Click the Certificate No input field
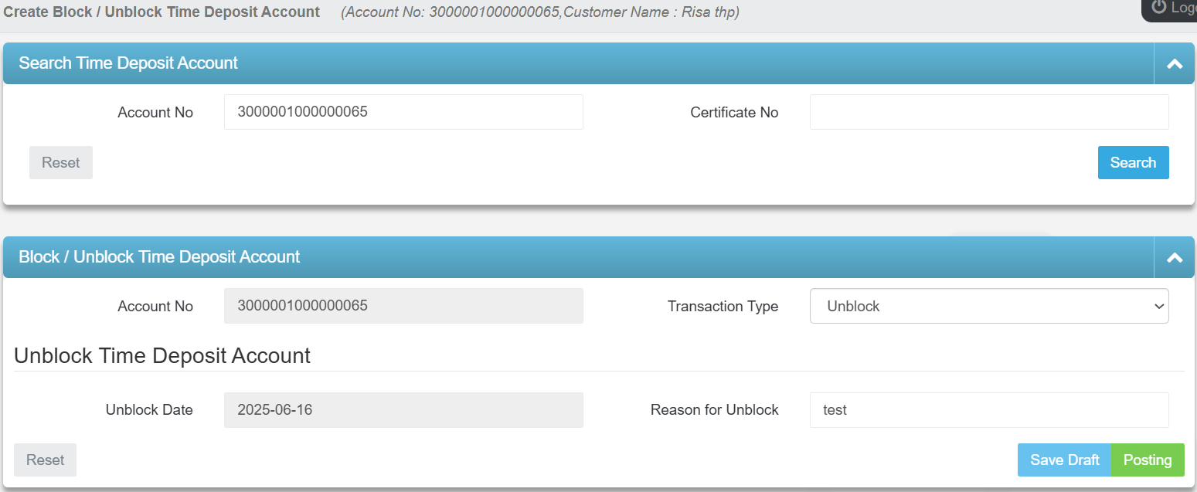This screenshot has width=1197, height=492. (989, 112)
